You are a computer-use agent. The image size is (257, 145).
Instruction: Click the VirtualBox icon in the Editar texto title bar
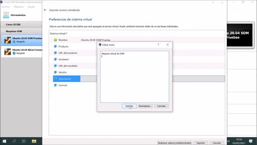(100, 45)
